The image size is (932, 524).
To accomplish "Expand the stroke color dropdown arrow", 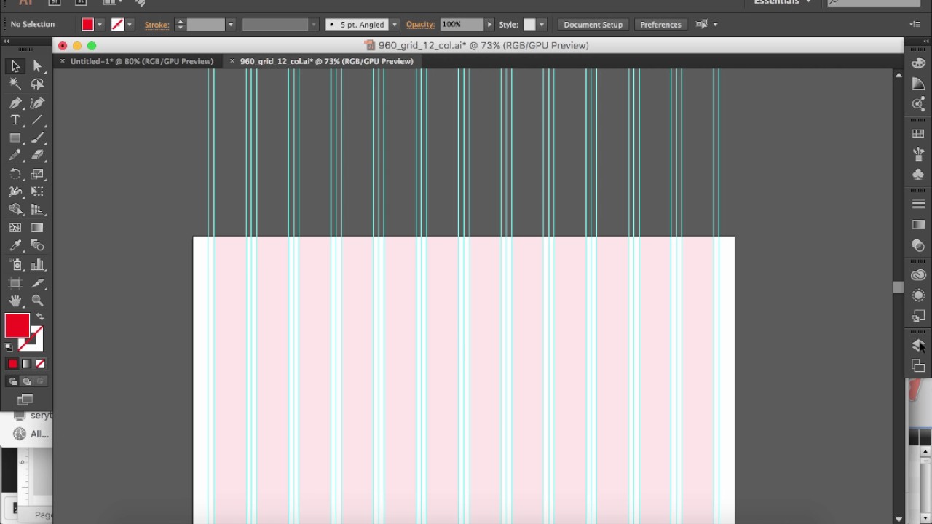I will [x=130, y=25].
